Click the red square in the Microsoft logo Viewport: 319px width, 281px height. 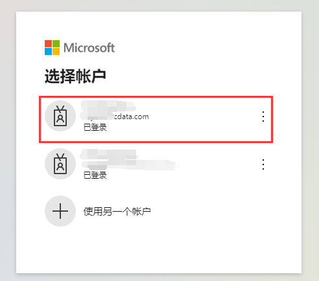coord(48,43)
